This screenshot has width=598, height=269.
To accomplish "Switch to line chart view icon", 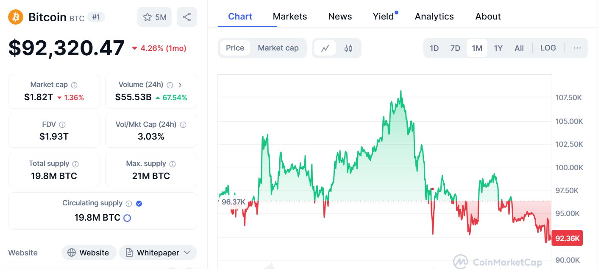I will (x=325, y=48).
